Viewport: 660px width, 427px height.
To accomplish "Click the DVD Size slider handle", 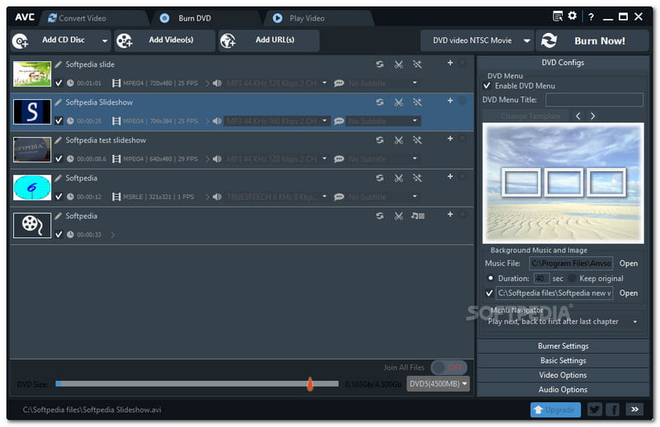I will click(x=310, y=383).
